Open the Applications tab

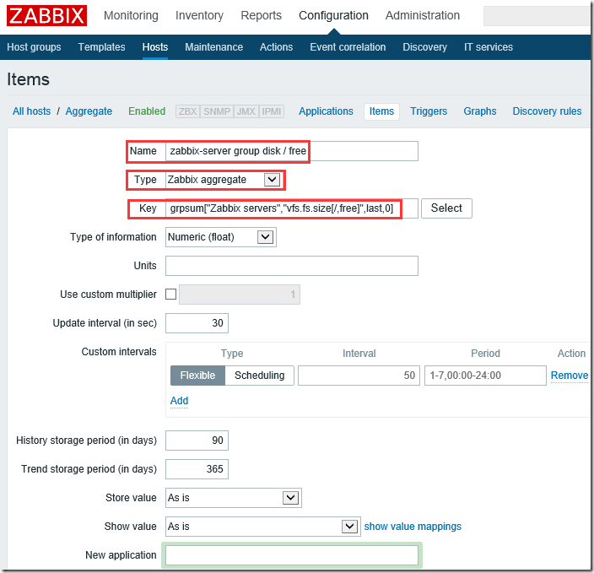click(x=326, y=111)
